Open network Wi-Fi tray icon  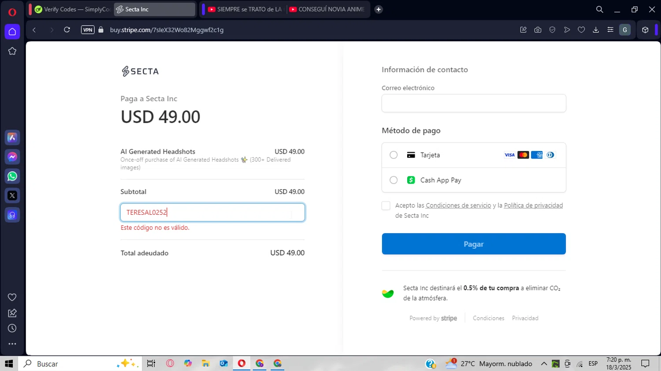tap(580, 364)
